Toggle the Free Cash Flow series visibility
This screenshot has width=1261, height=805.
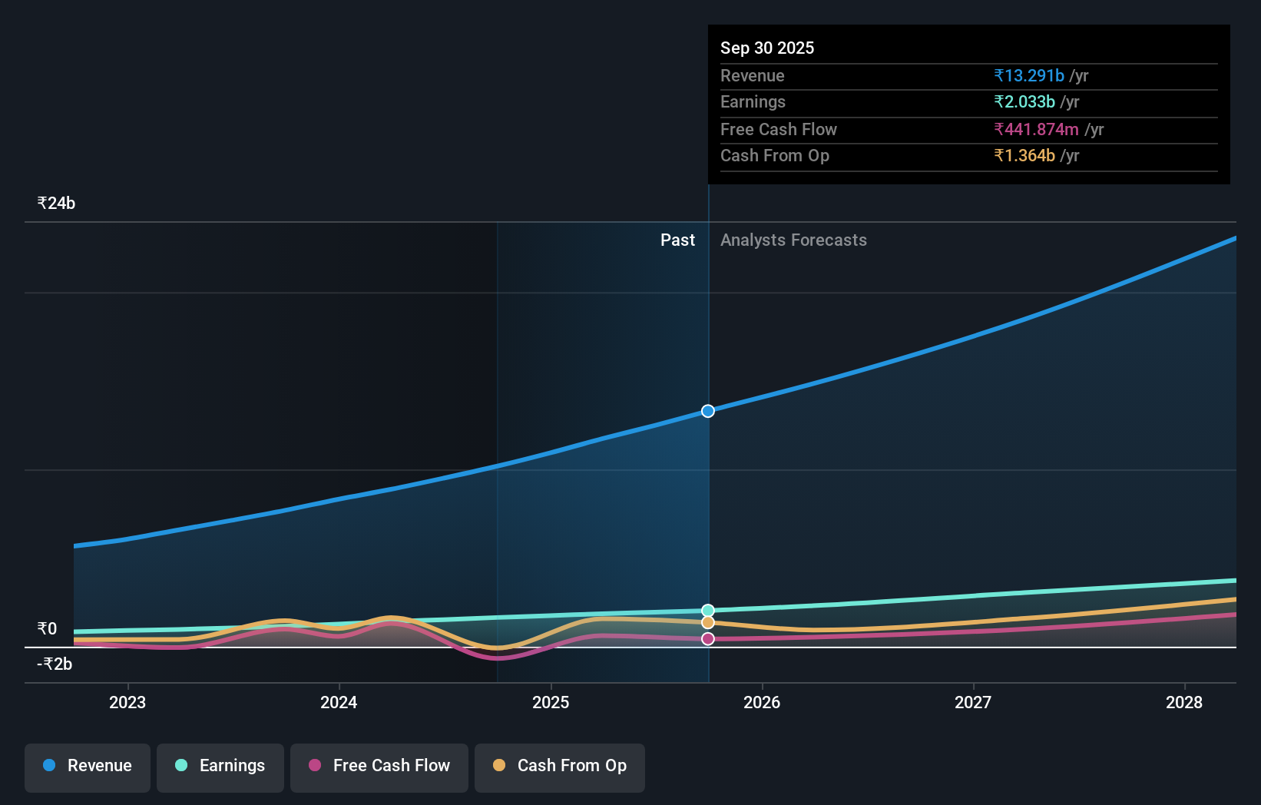379,766
